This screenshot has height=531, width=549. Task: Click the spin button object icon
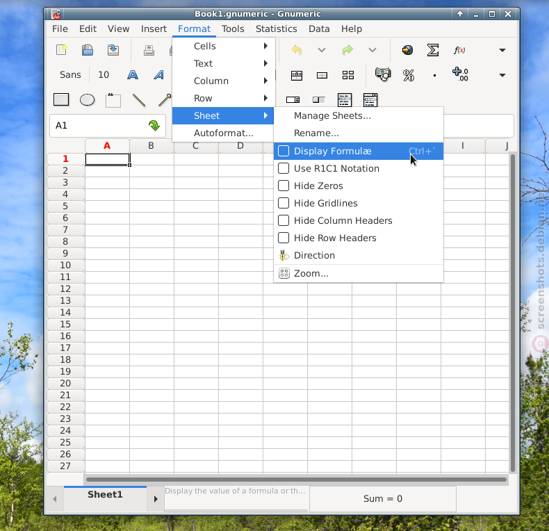coord(293,100)
